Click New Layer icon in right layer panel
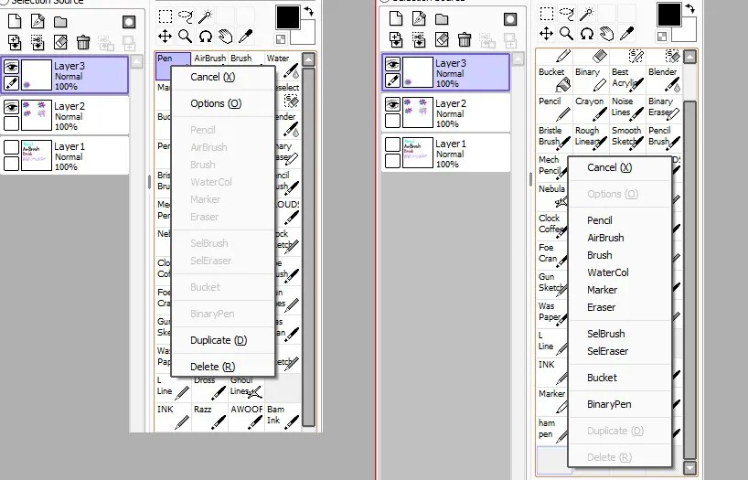The width and height of the screenshot is (748, 480). pyautogui.click(x=396, y=18)
